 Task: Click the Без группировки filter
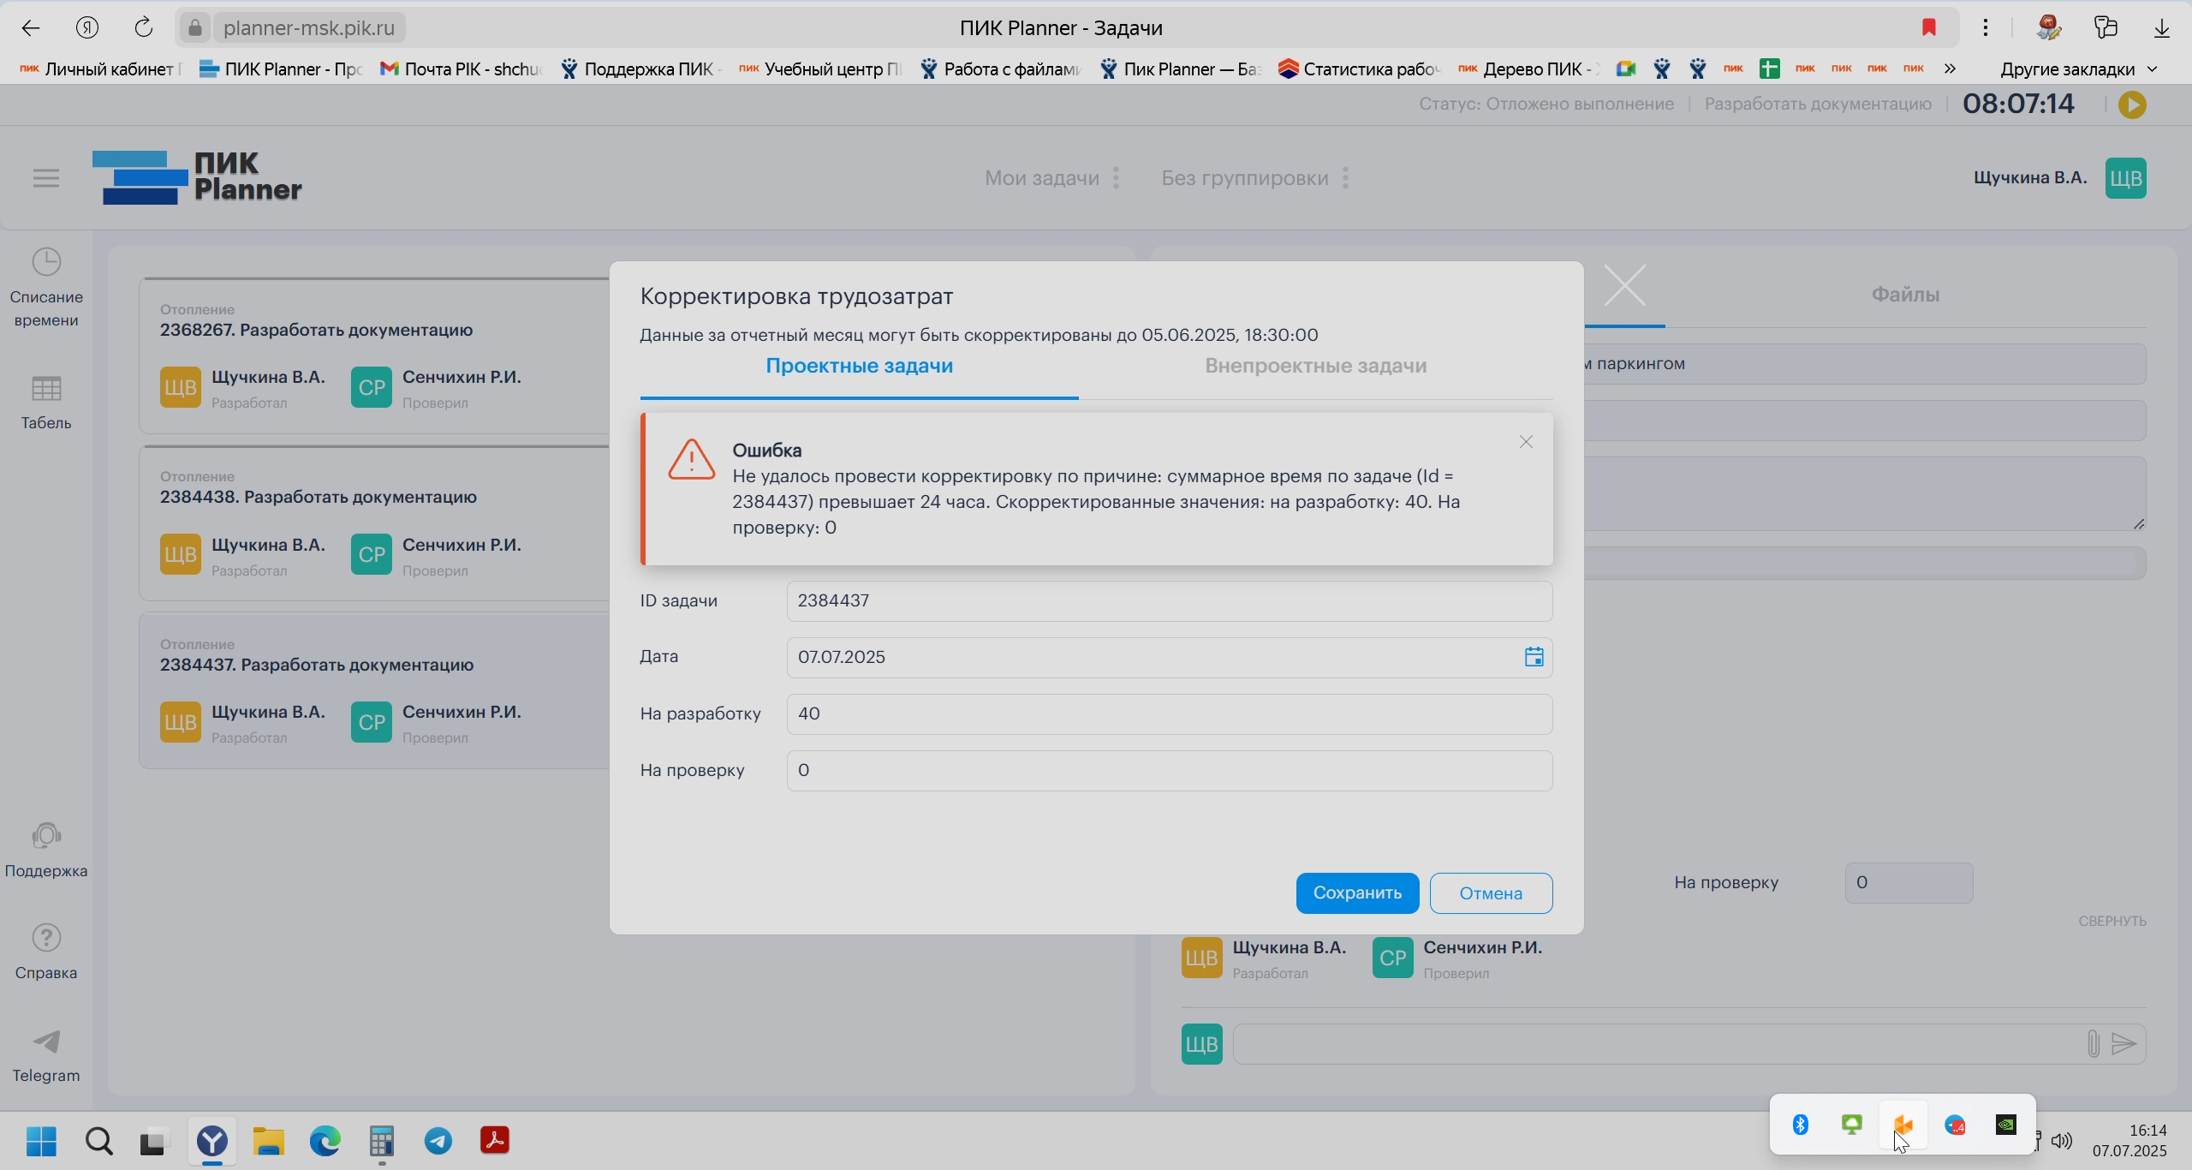[x=1244, y=178]
